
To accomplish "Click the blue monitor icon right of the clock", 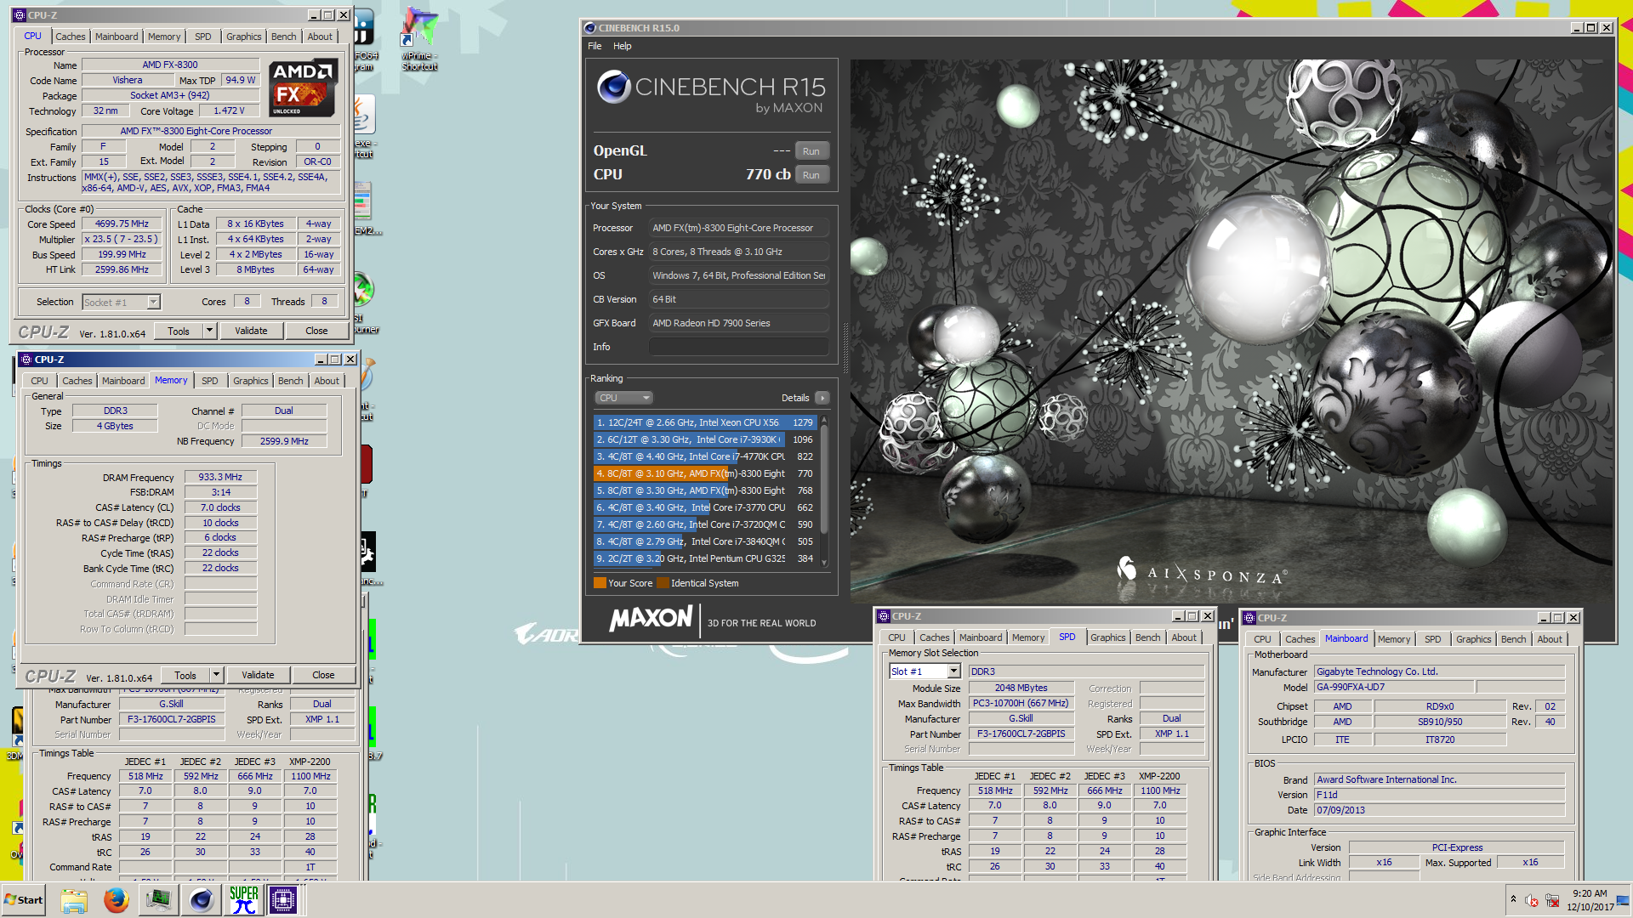I will (x=1623, y=899).
